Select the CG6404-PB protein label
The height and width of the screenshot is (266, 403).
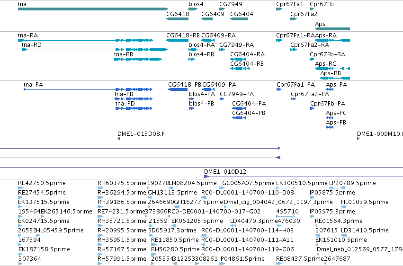(x=249, y=113)
